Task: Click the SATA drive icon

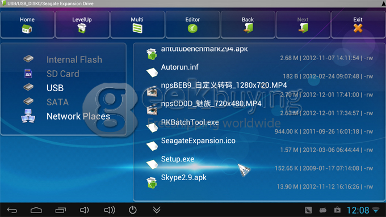Action: click(28, 101)
